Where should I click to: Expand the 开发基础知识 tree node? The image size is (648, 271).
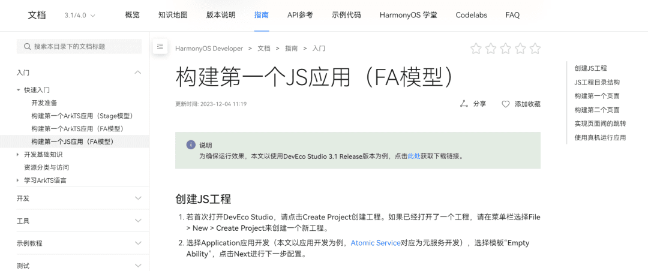point(18,155)
